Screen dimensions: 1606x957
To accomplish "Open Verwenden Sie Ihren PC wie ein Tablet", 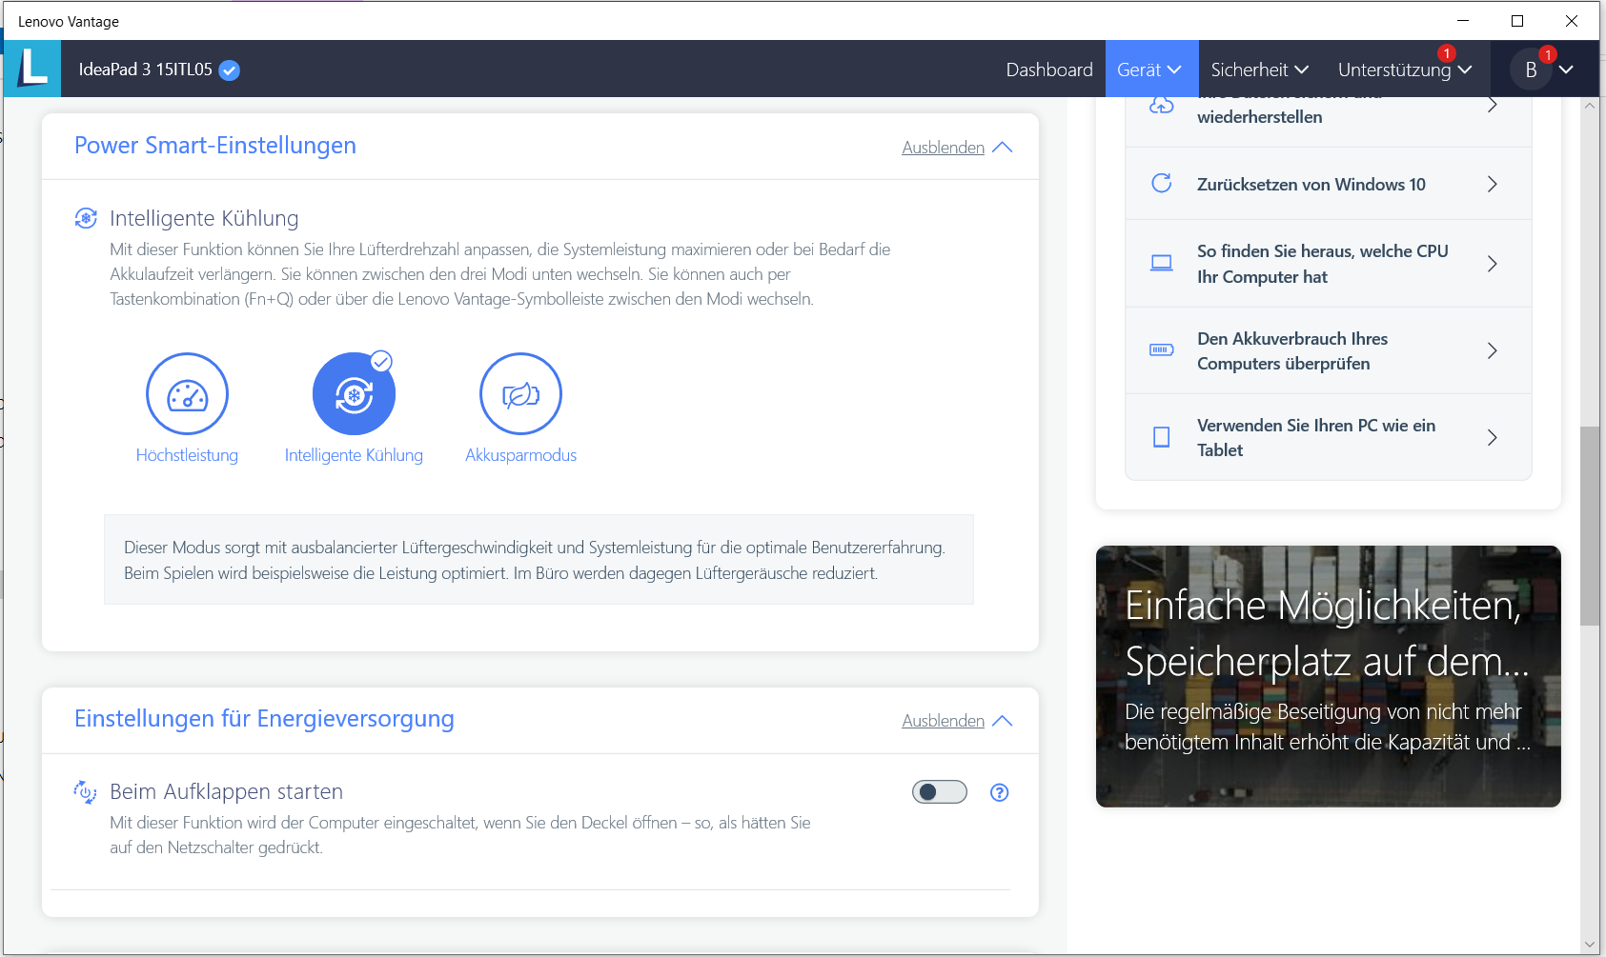I will click(x=1329, y=437).
